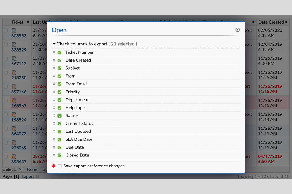Screen dimensions: 292x194
Task: Click the help icon beside Export
Action: pyautogui.click(x=37, y=176)
